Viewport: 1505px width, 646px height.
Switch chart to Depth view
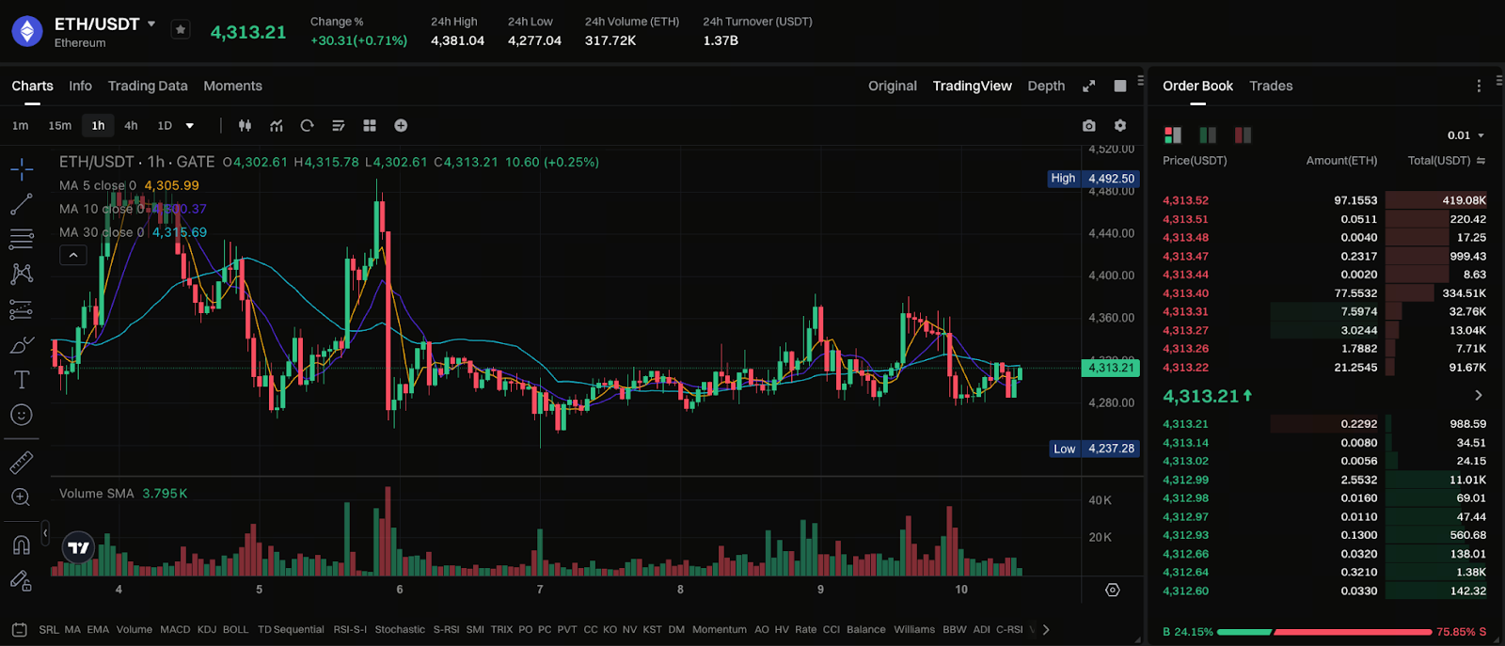[x=1046, y=86]
